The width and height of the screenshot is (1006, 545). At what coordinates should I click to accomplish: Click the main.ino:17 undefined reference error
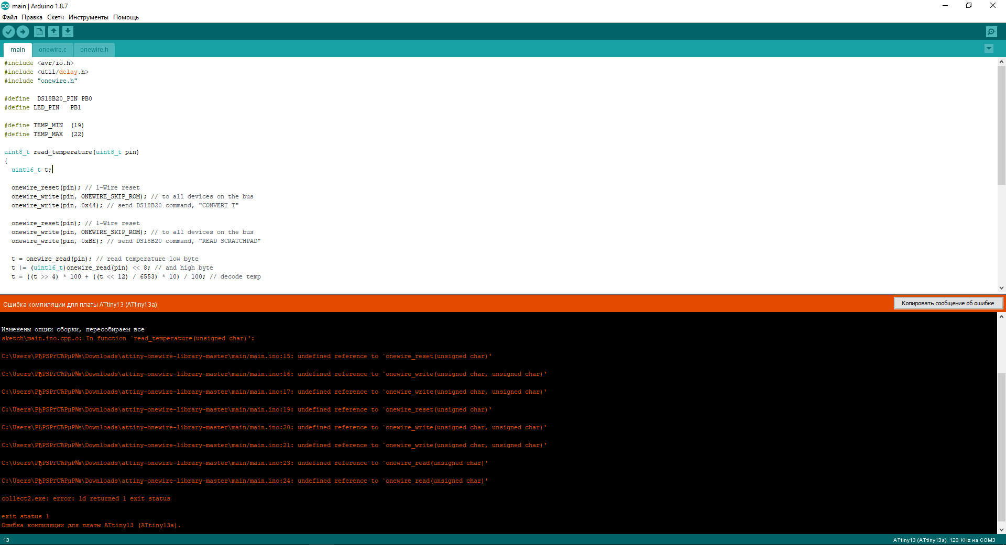(x=274, y=392)
